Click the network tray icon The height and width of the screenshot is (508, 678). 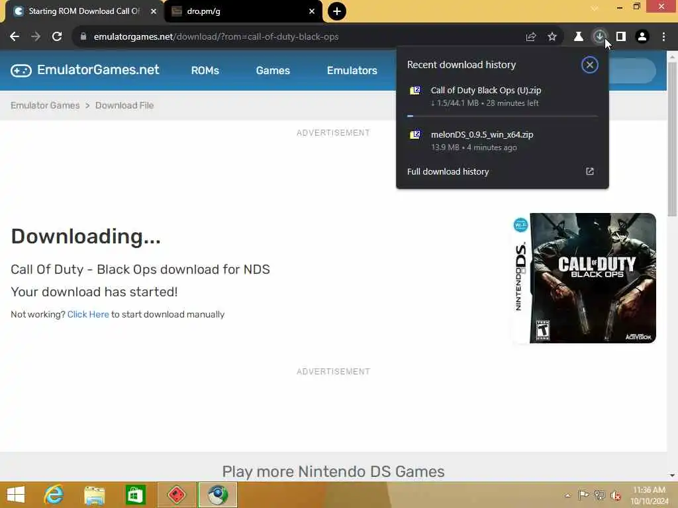coord(599,495)
